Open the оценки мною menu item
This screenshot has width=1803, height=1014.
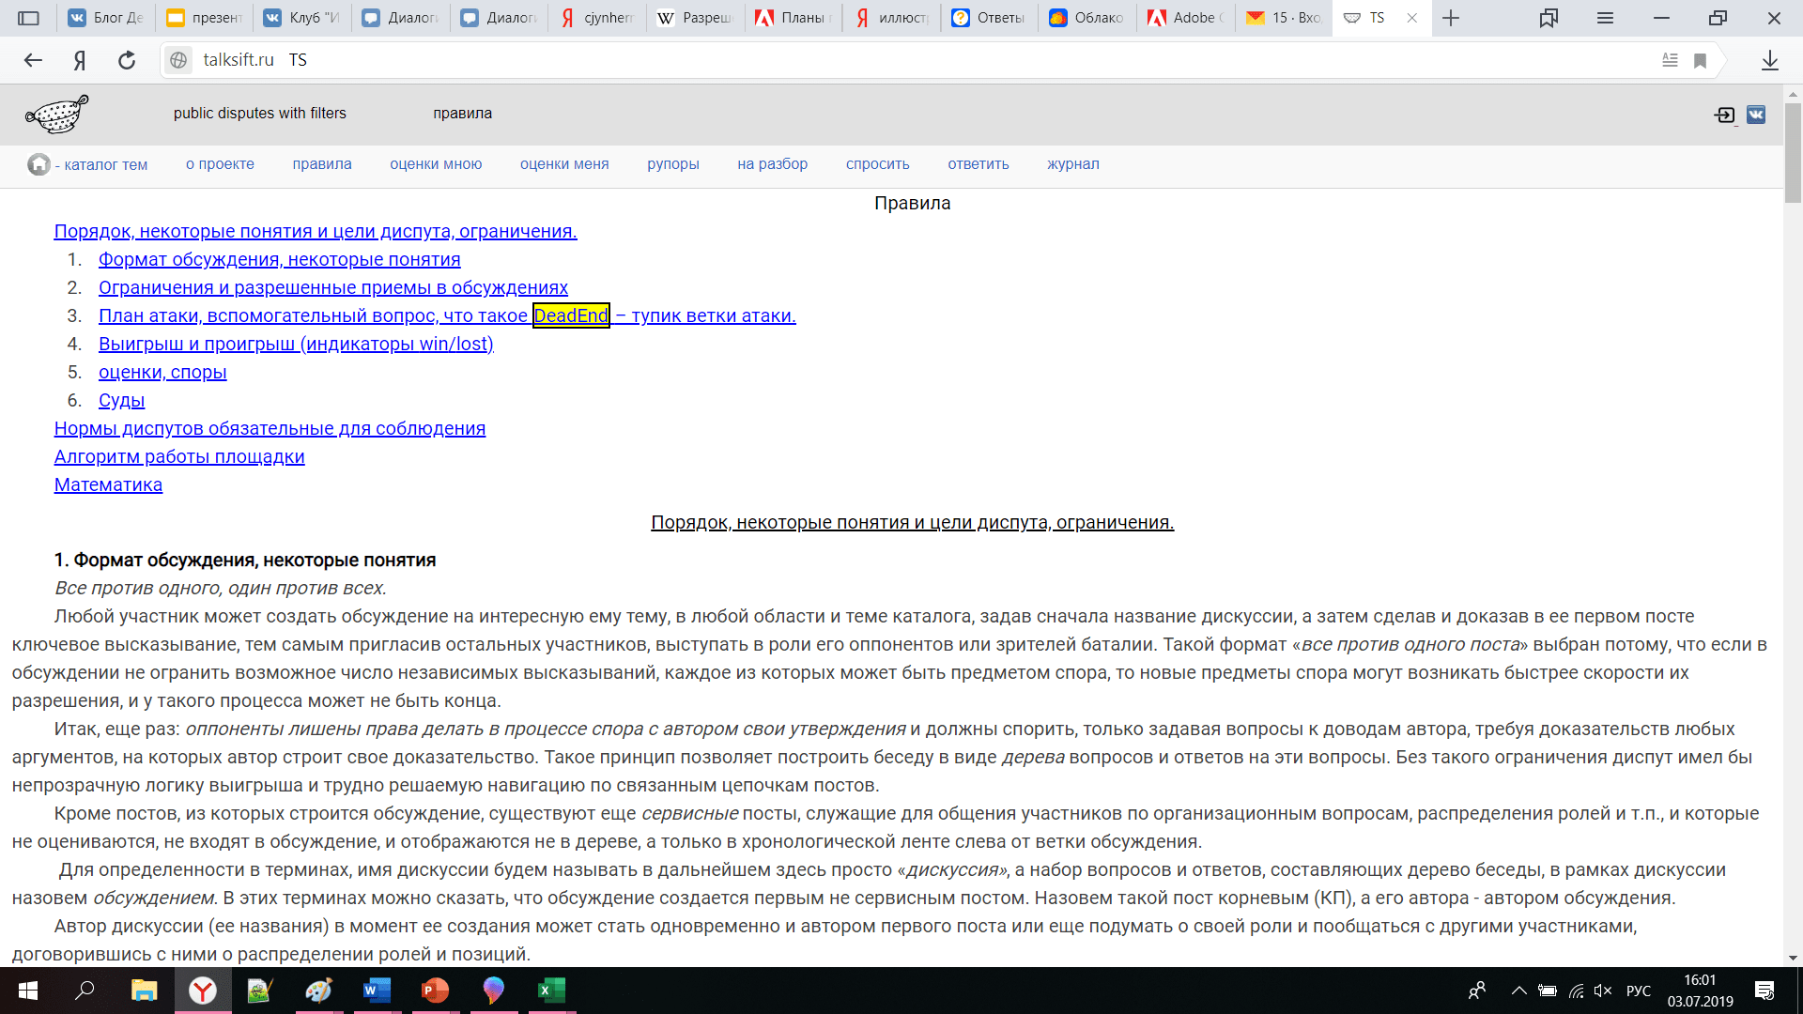click(436, 164)
